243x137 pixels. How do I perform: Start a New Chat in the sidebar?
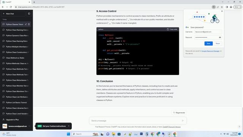(13, 14)
